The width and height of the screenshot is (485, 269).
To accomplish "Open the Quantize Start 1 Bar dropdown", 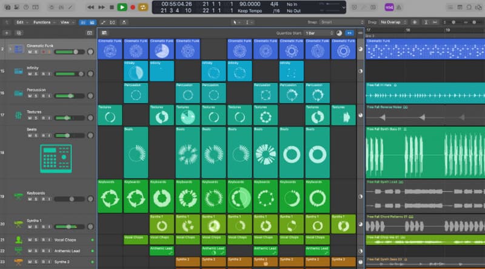I will point(319,33).
